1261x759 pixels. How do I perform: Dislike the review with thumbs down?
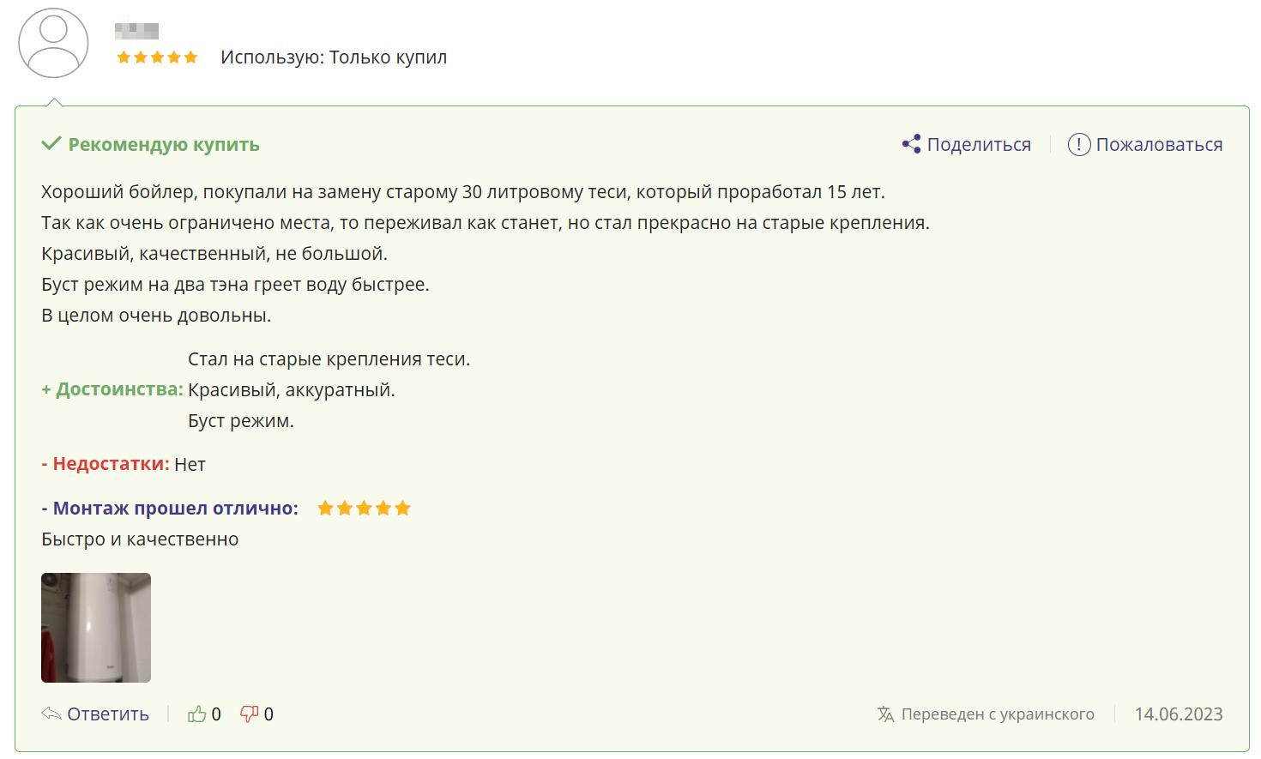pos(250,714)
